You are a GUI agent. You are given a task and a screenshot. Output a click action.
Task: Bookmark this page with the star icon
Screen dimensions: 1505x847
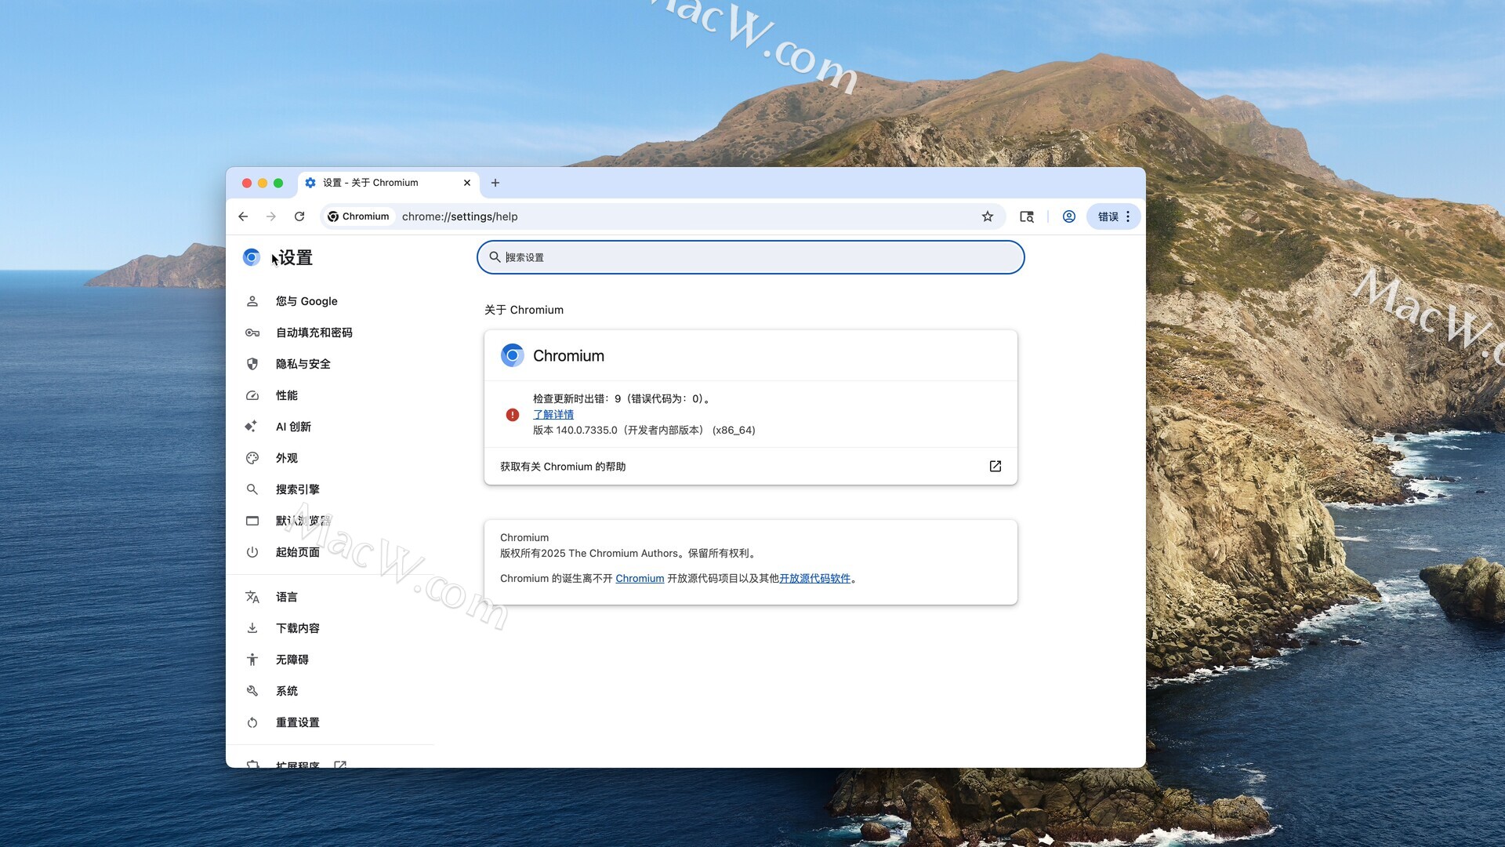pyautogui.click(x=988, y=216)
